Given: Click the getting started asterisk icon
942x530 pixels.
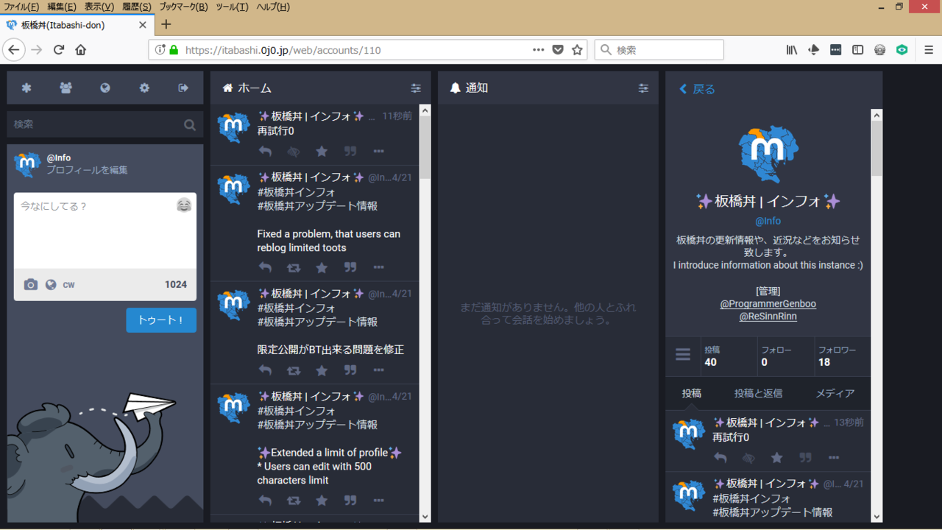Looking at the screenshot, I should [x=26, y=88].
